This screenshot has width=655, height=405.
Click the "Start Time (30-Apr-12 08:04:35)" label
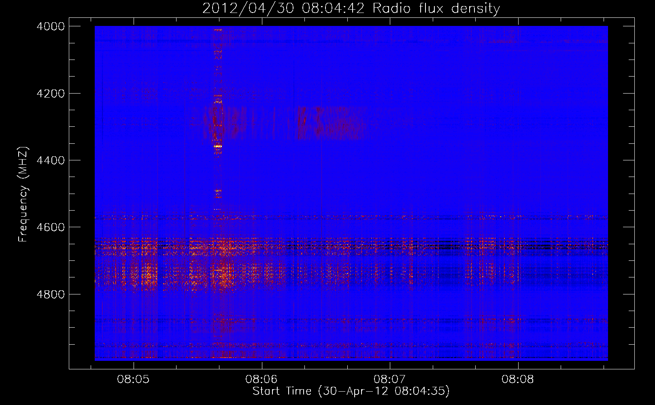click(351, 391)
